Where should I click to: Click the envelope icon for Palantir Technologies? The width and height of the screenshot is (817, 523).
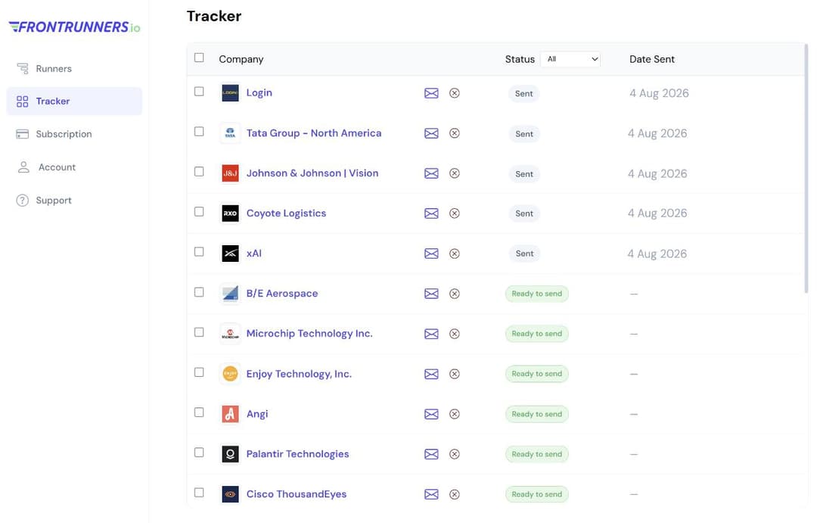431,454
